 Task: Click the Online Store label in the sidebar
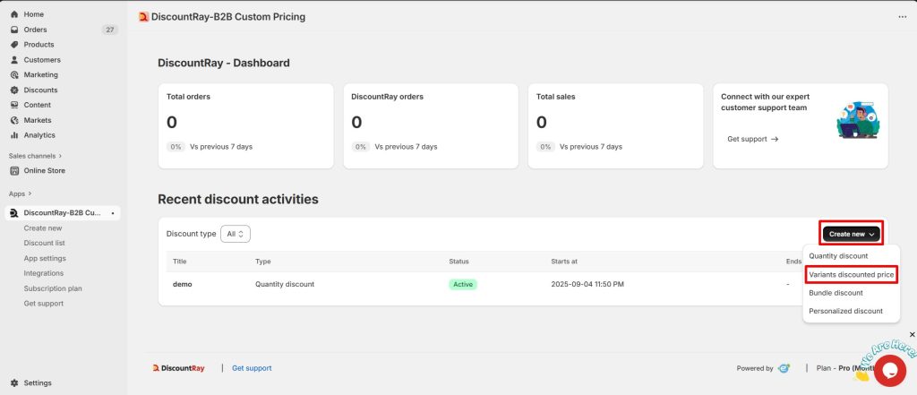[x=45, y=171]
